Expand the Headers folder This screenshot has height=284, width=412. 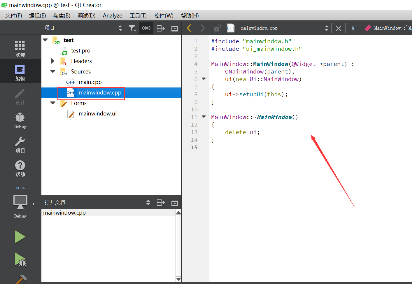point(53,61)
